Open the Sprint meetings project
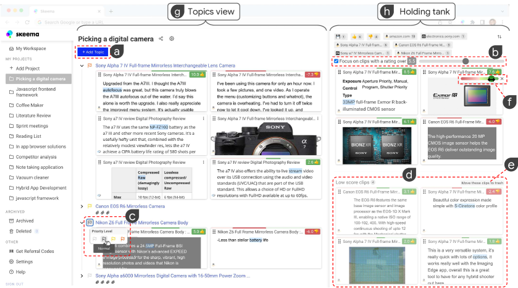This screenshot has height=288, width=518. (32, 126)
